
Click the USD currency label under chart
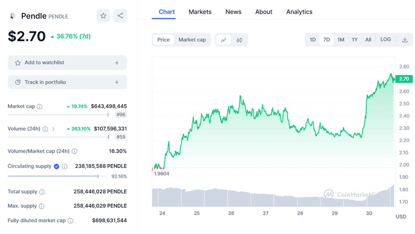pos(401,217)
